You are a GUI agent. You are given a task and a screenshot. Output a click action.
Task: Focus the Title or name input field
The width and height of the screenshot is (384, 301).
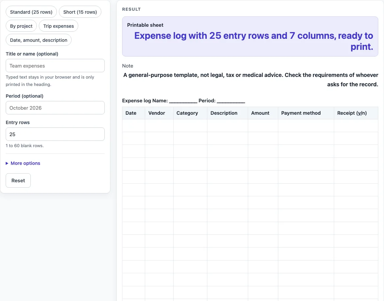click(55, 66)
